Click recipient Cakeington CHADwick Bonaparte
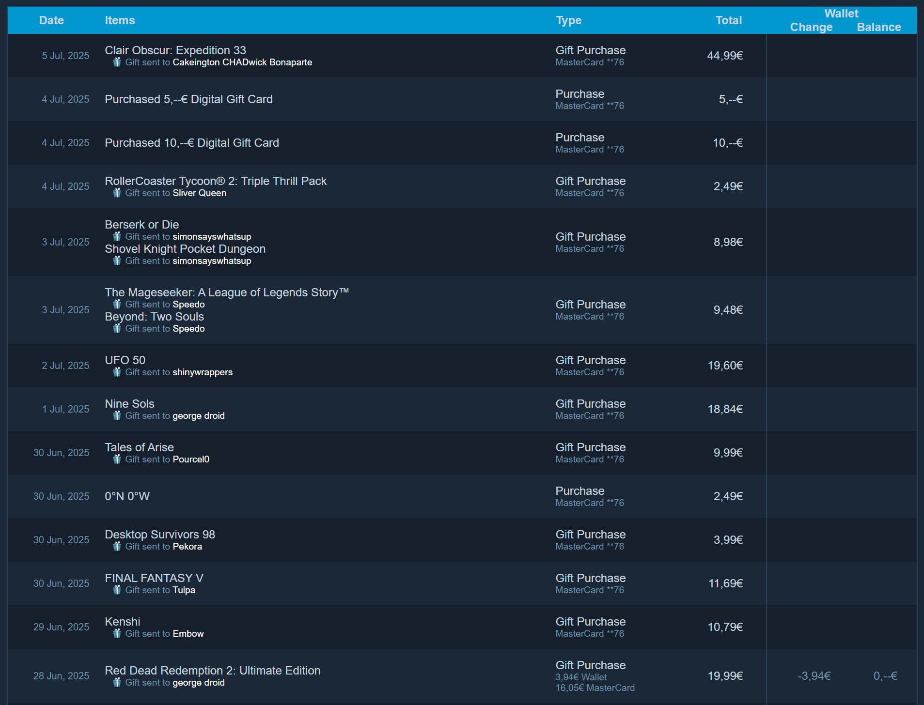 coord(242,62)
